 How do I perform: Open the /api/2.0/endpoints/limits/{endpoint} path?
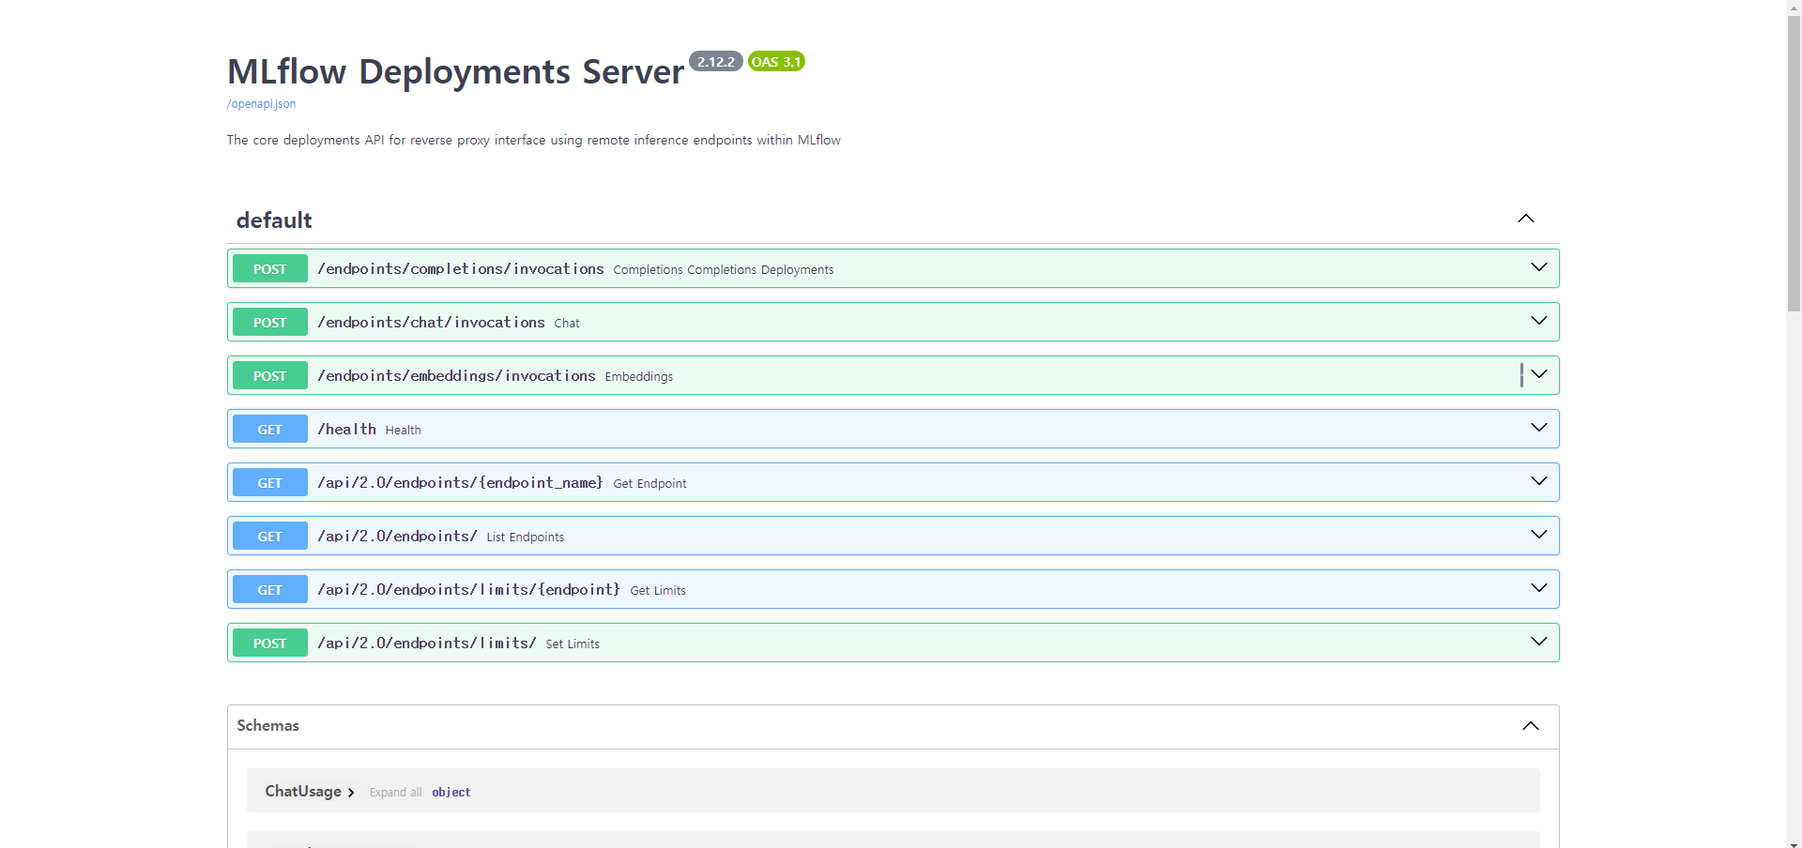tap(468, 589)
